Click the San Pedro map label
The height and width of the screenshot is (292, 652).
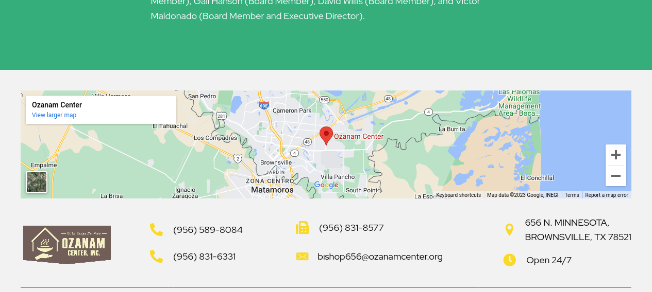click(202, 96)
